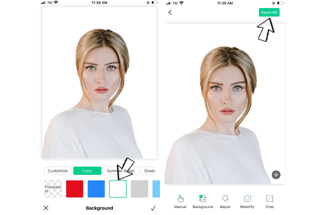Switch to the Customize tab
Screen dimensions: 325x215
(x=57, y=171)
